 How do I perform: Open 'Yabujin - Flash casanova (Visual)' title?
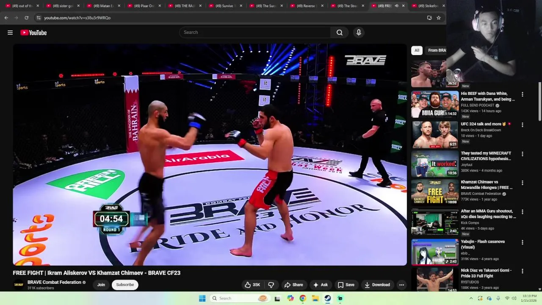[483, 244]
